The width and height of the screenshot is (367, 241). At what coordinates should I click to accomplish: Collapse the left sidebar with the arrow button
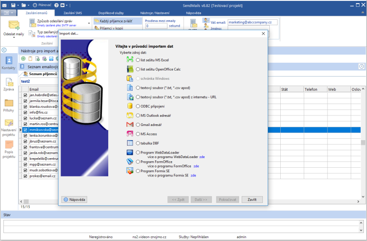4,50
